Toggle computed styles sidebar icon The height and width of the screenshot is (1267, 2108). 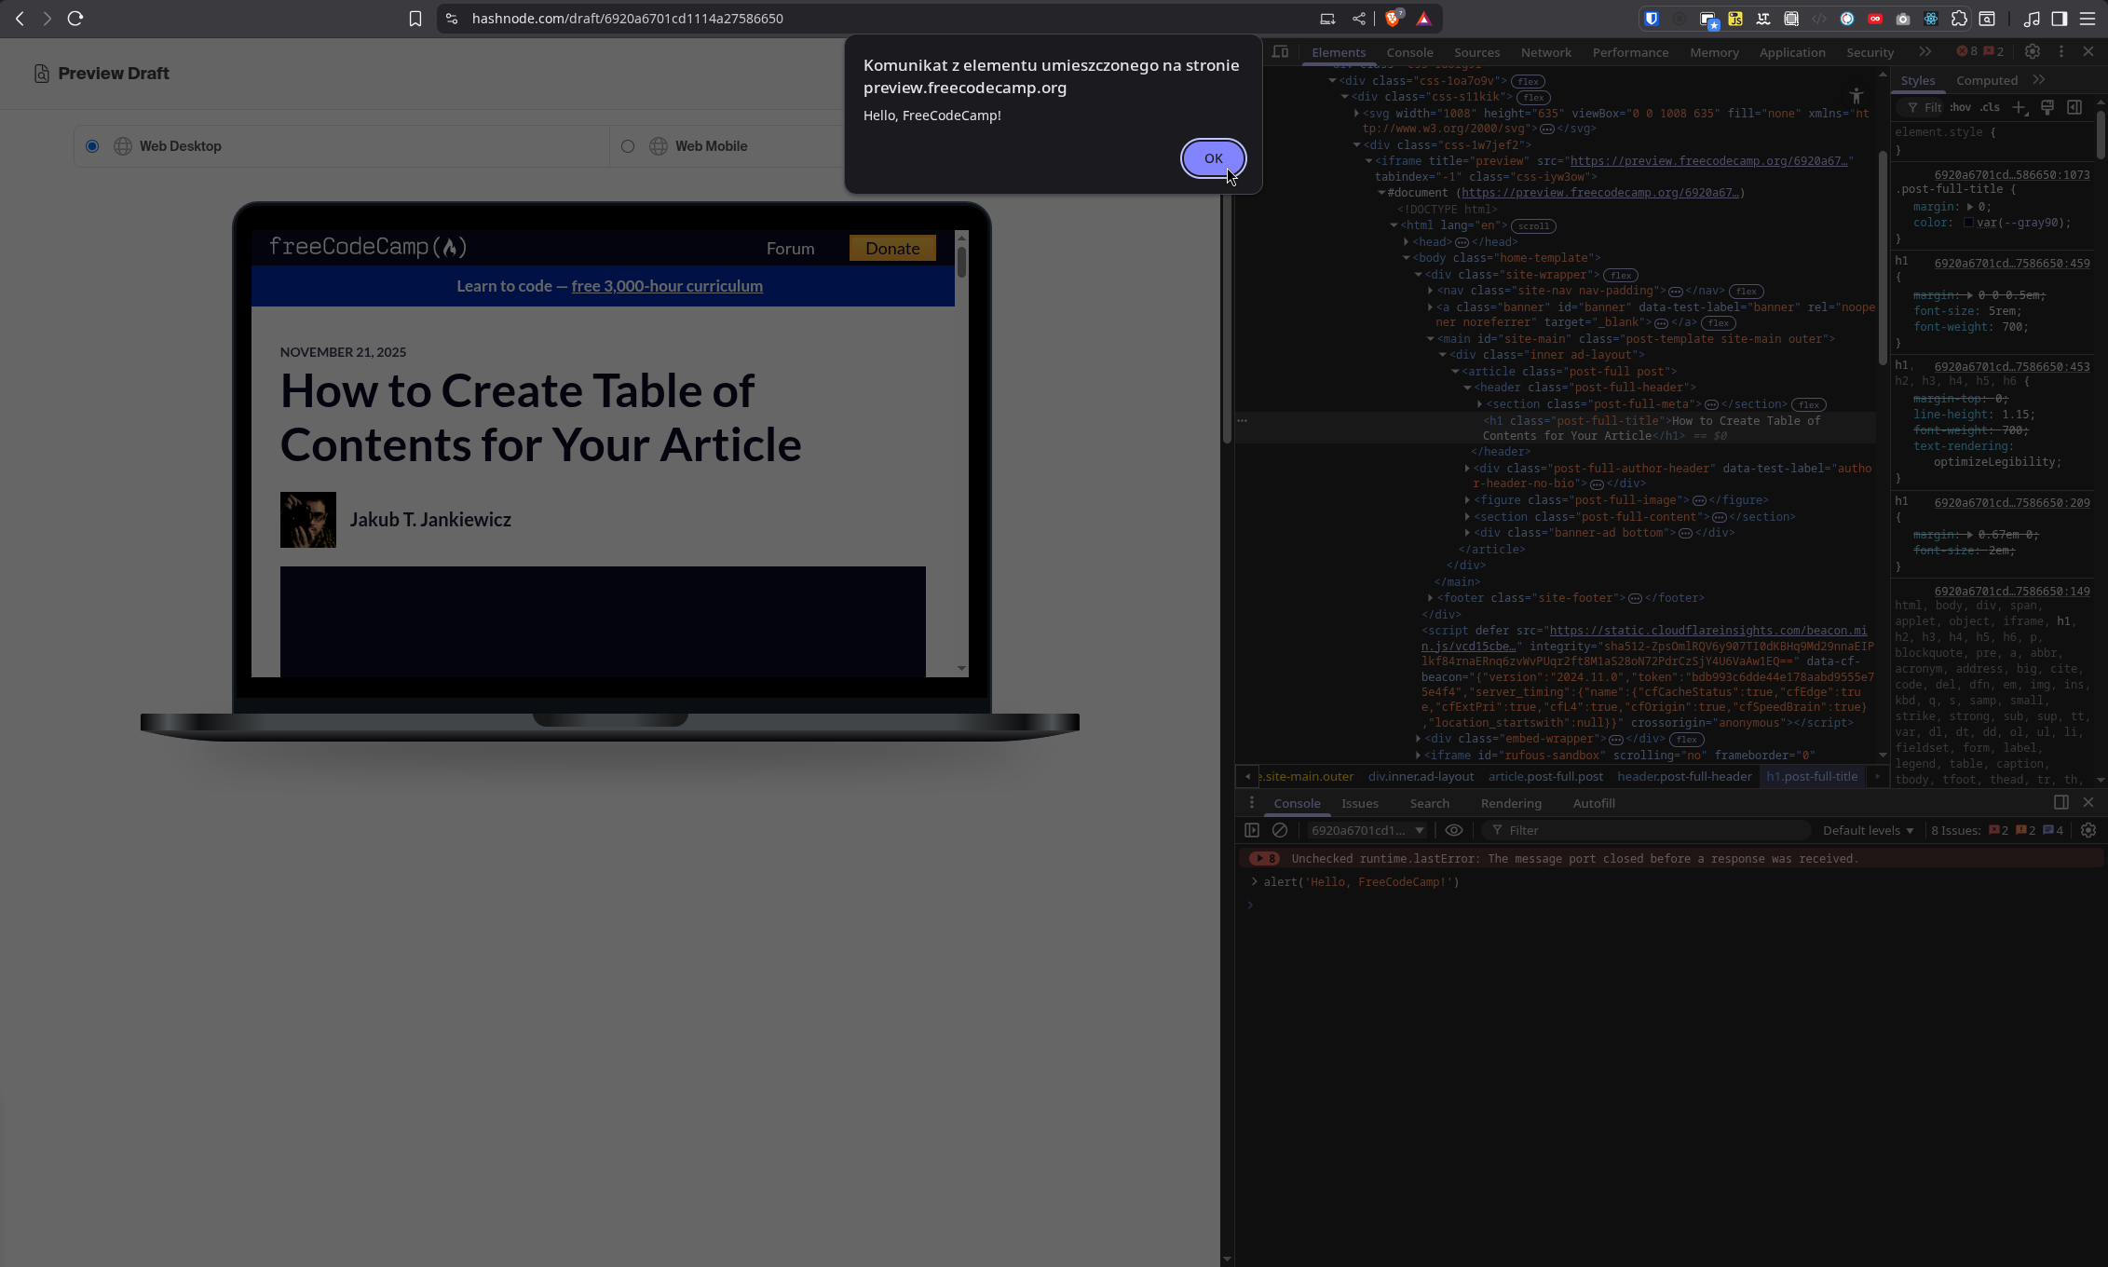click(2074, 108)
